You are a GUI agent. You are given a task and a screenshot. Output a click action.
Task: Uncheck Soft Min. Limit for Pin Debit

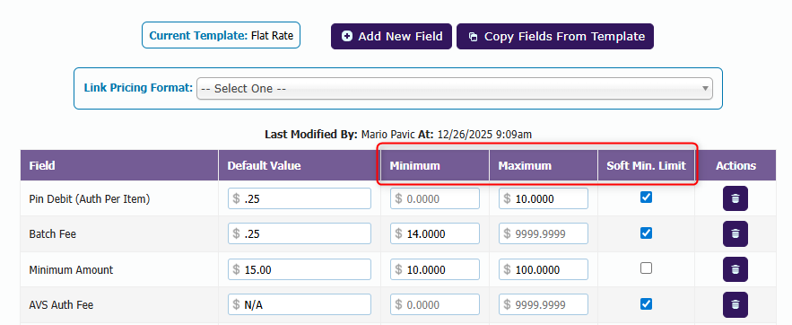[646, 198]
